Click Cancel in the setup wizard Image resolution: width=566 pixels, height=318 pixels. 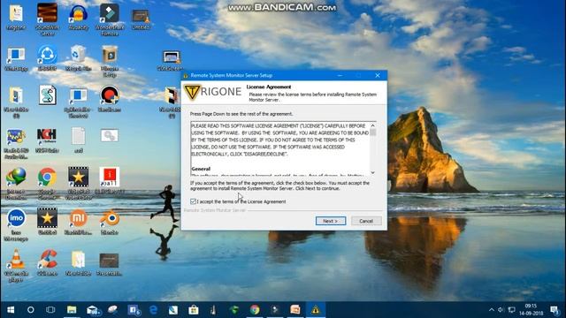(x=366, y=221)
